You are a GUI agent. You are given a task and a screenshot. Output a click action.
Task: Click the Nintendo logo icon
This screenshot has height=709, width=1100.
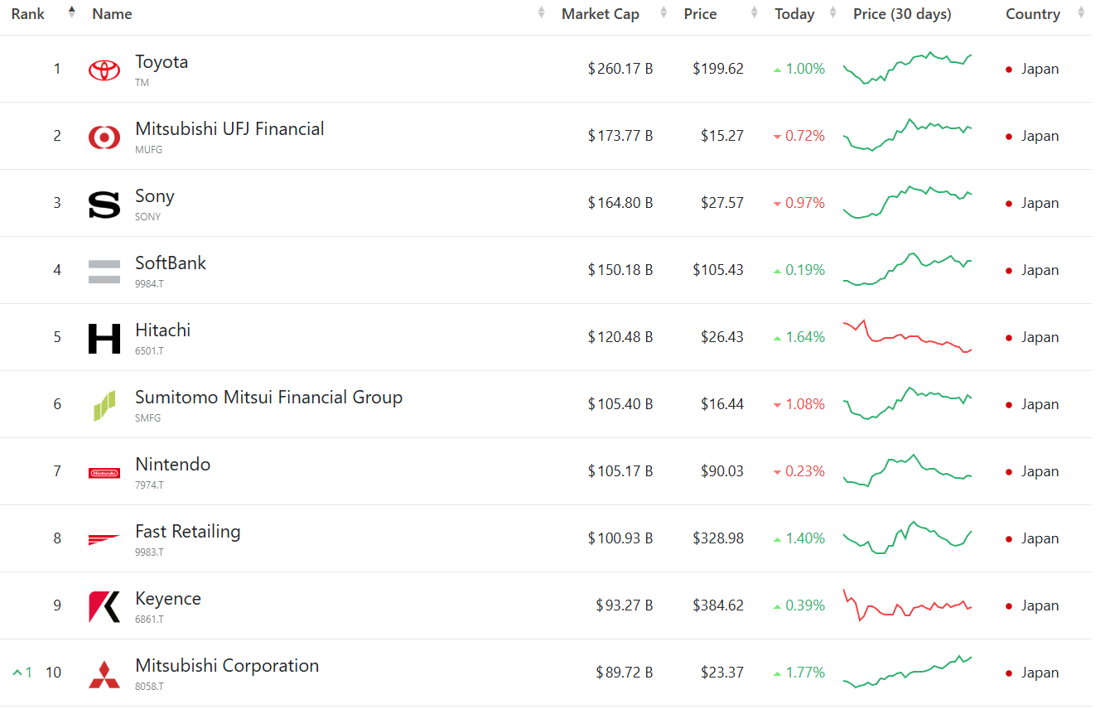click(x=104, y=472)
